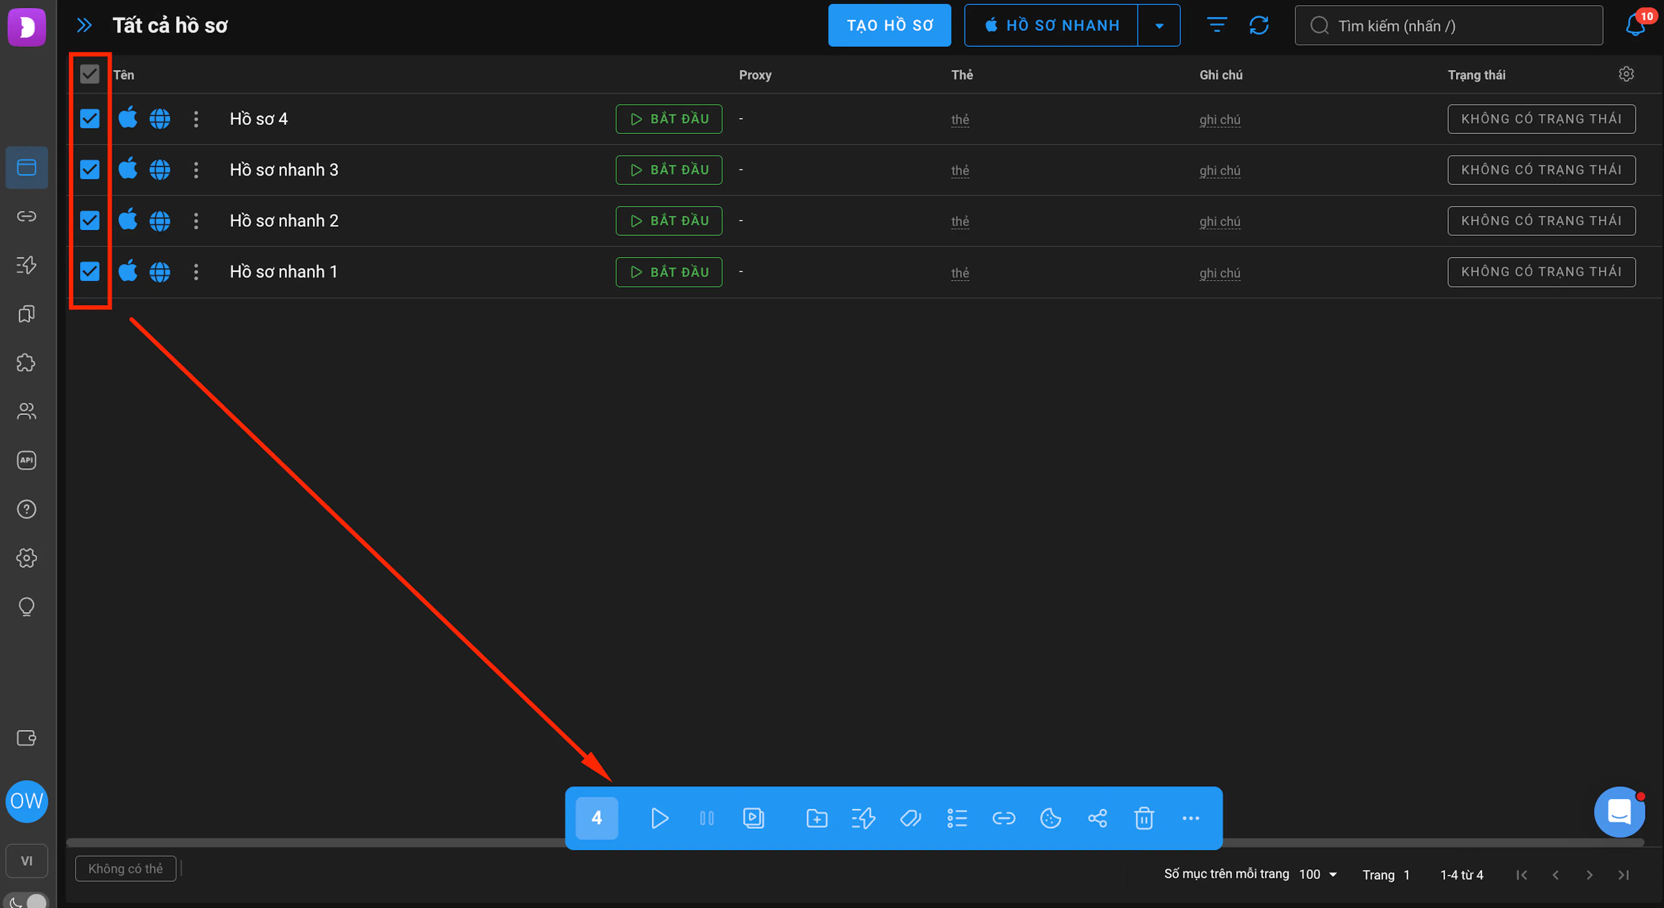
Task: Click the Tìm kiếm search field
Action: click(1448, 25)
